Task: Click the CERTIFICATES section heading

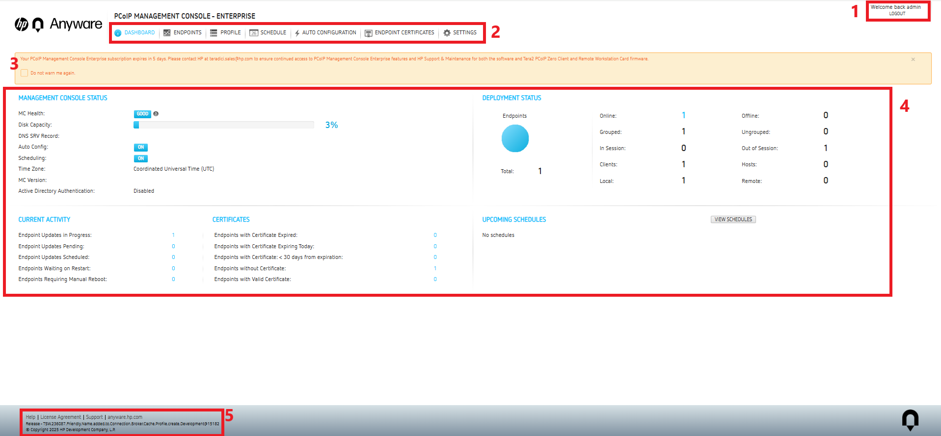Action: (x=231, y=220)
